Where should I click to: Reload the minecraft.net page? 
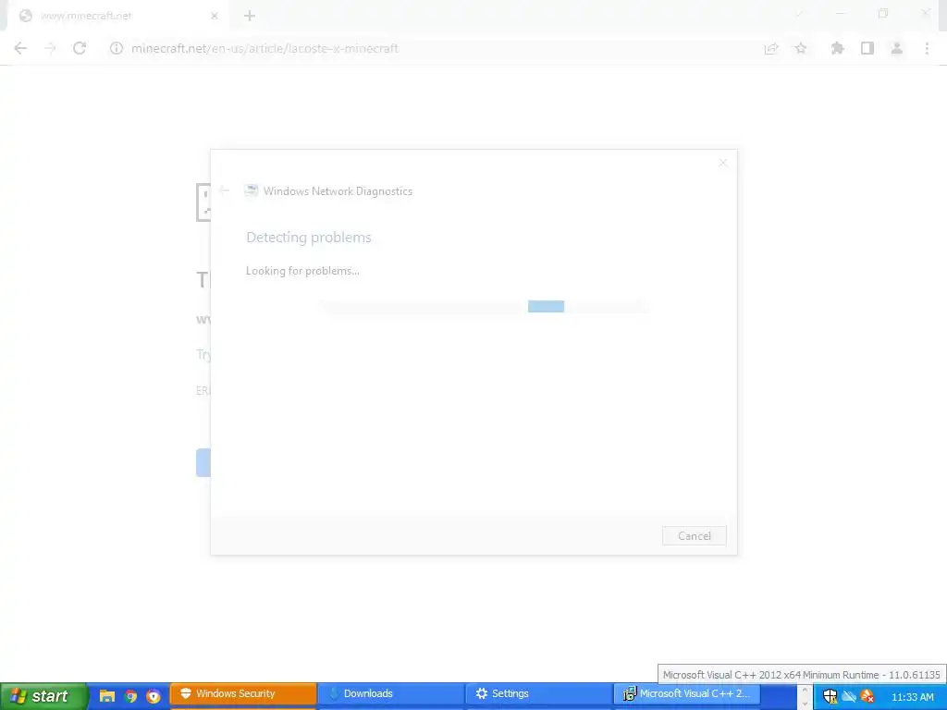pyautogui.click(x=80, y=48)
